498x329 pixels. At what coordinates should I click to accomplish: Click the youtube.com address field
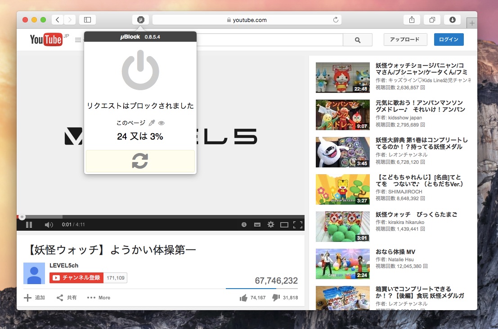247,20
